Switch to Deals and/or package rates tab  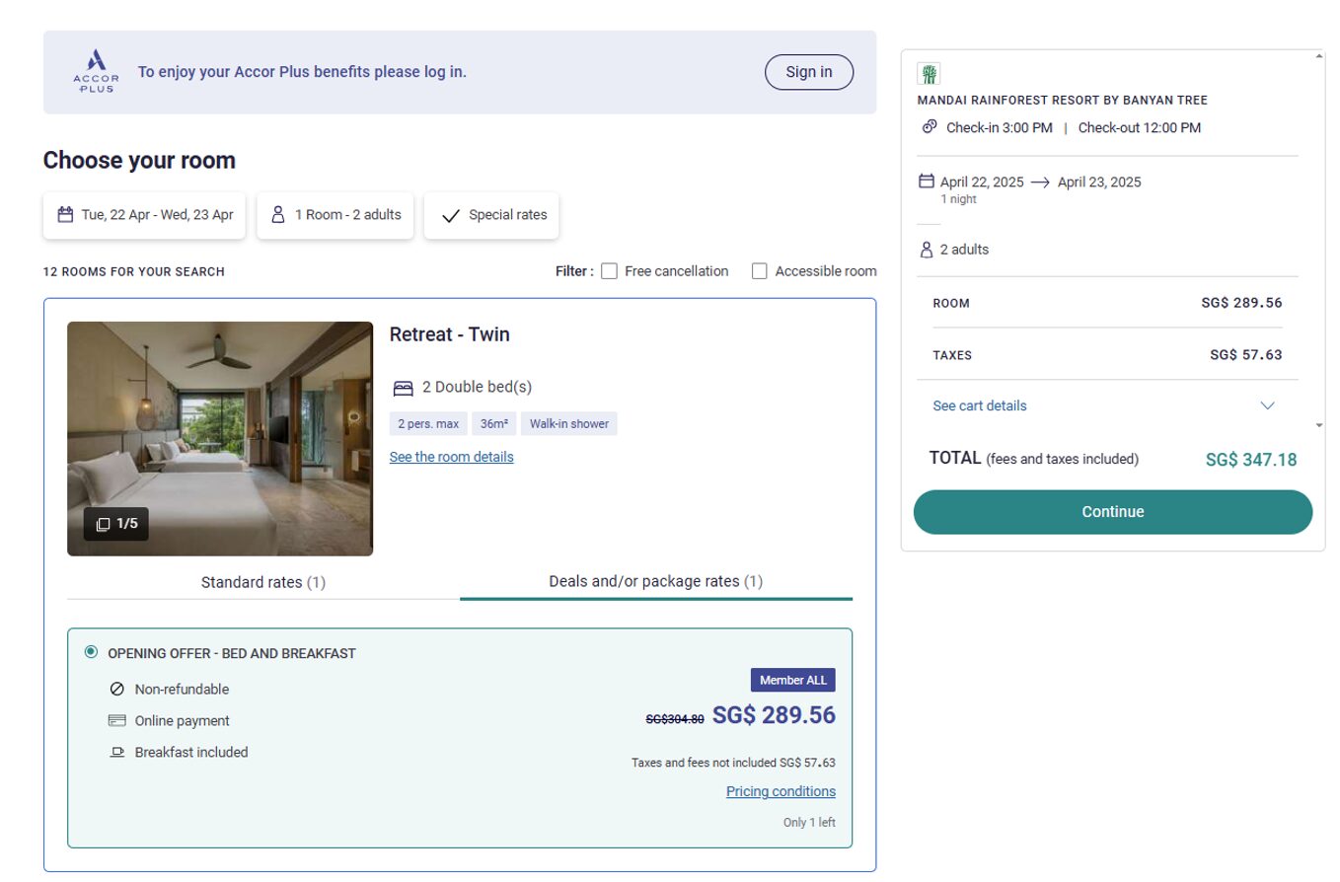656,581
